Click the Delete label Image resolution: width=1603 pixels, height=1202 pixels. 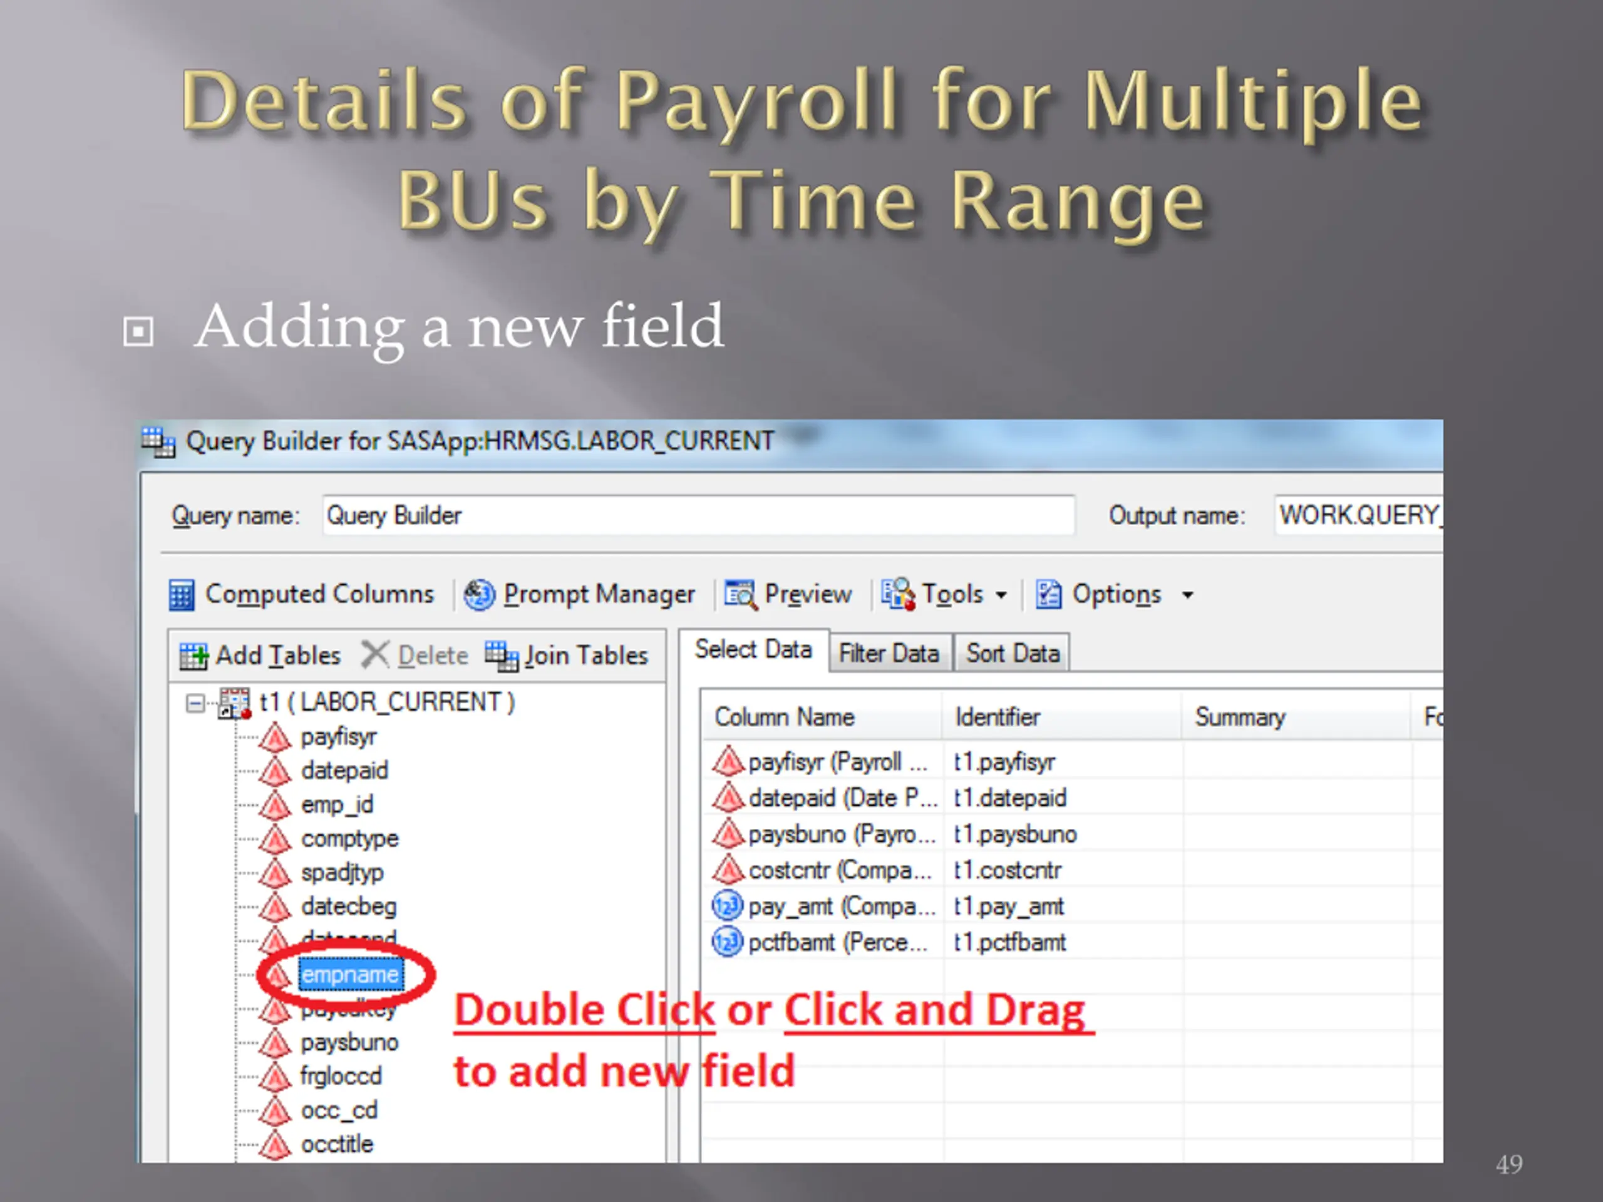point(433,657)
